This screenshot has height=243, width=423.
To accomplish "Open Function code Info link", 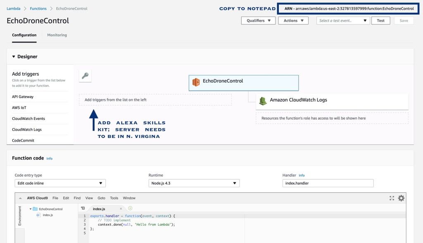I will pos(50,159).
